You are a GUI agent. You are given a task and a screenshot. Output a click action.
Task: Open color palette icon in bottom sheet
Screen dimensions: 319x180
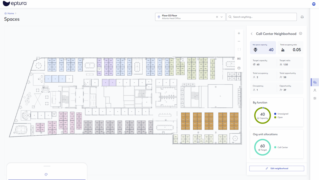click(x=46, y=175)
